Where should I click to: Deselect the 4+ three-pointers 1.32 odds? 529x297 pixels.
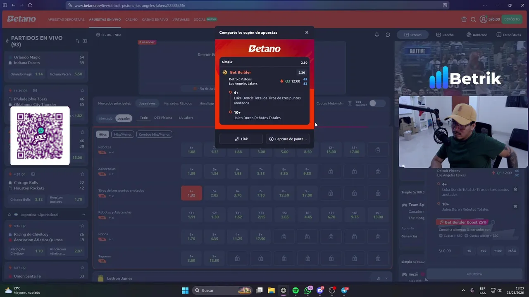coord(191,193)
